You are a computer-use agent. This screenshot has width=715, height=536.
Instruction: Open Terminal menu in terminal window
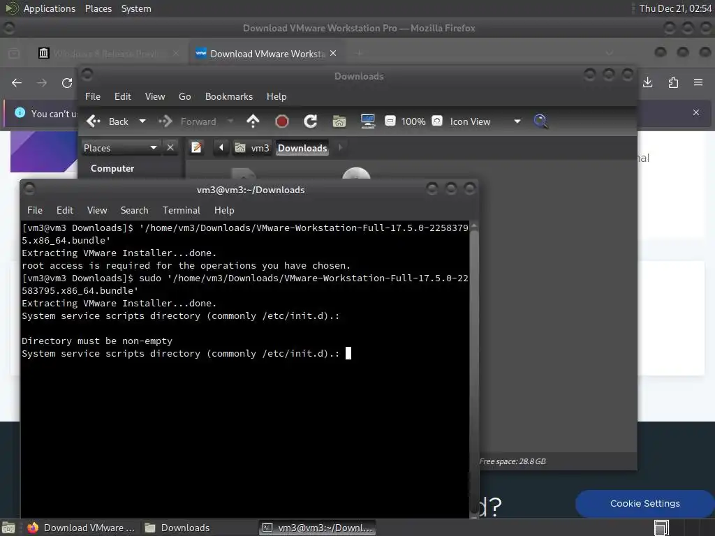(x=181, y=210)
